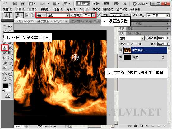Select the Hand tool
Screen dimensions: 172x129
tap(4, 79)
